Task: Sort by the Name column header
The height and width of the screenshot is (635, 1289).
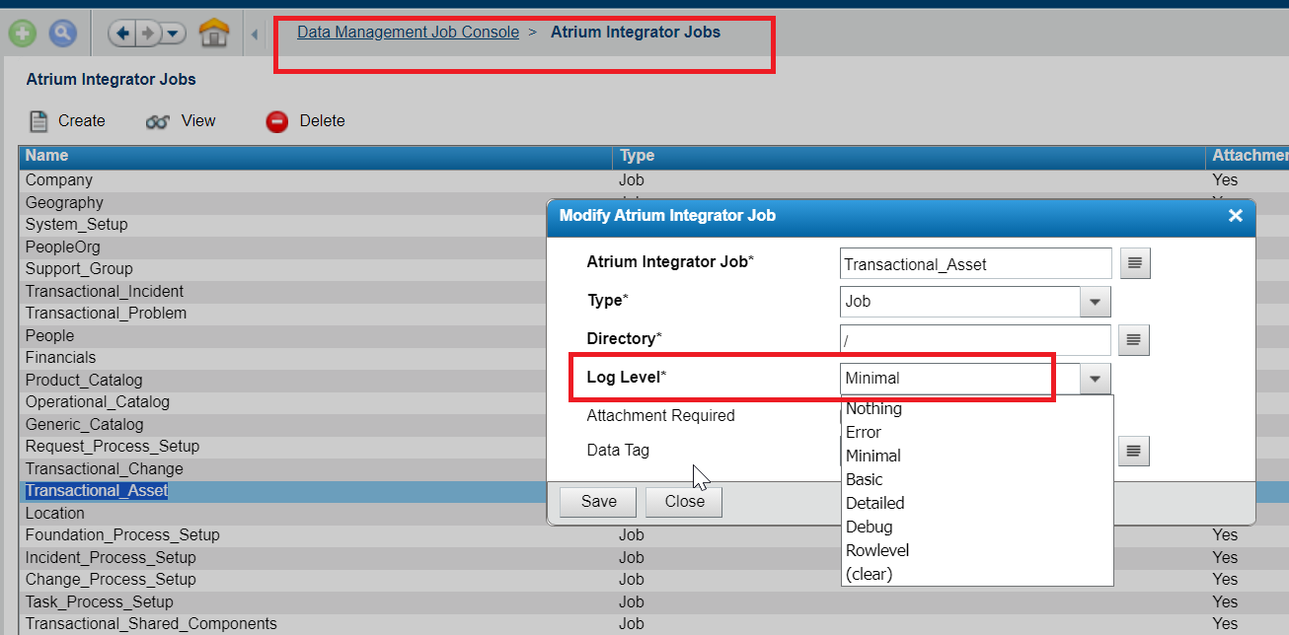Action: 316,156
